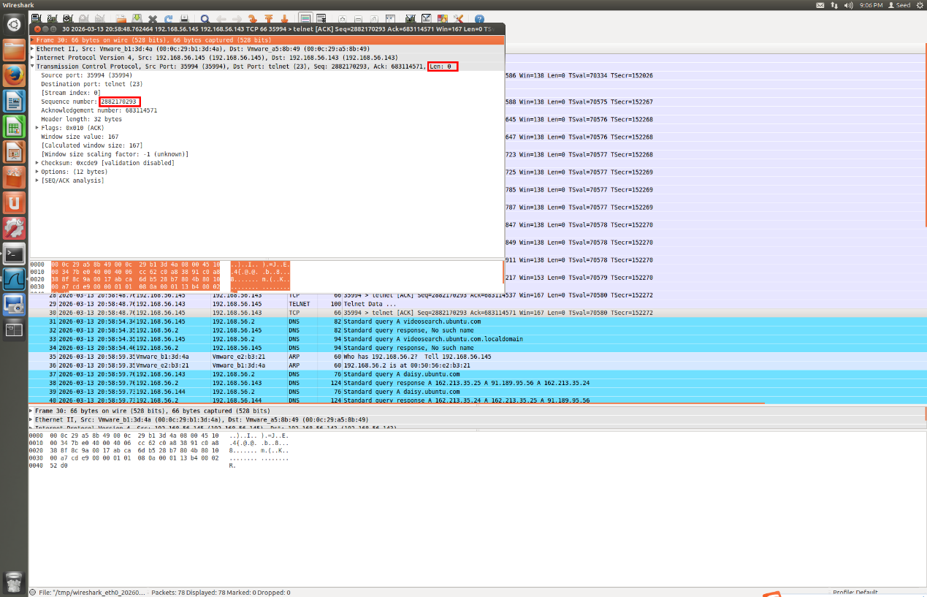Open the Terminal from the launcher
This screenshot has width=927, height=597.
[14, 254]
